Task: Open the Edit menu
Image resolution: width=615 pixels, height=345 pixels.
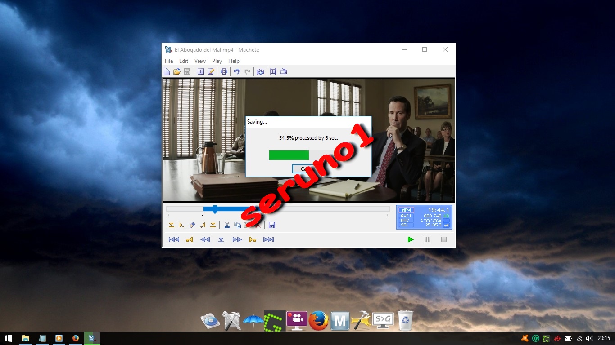Action: click(x=183, y=61)
